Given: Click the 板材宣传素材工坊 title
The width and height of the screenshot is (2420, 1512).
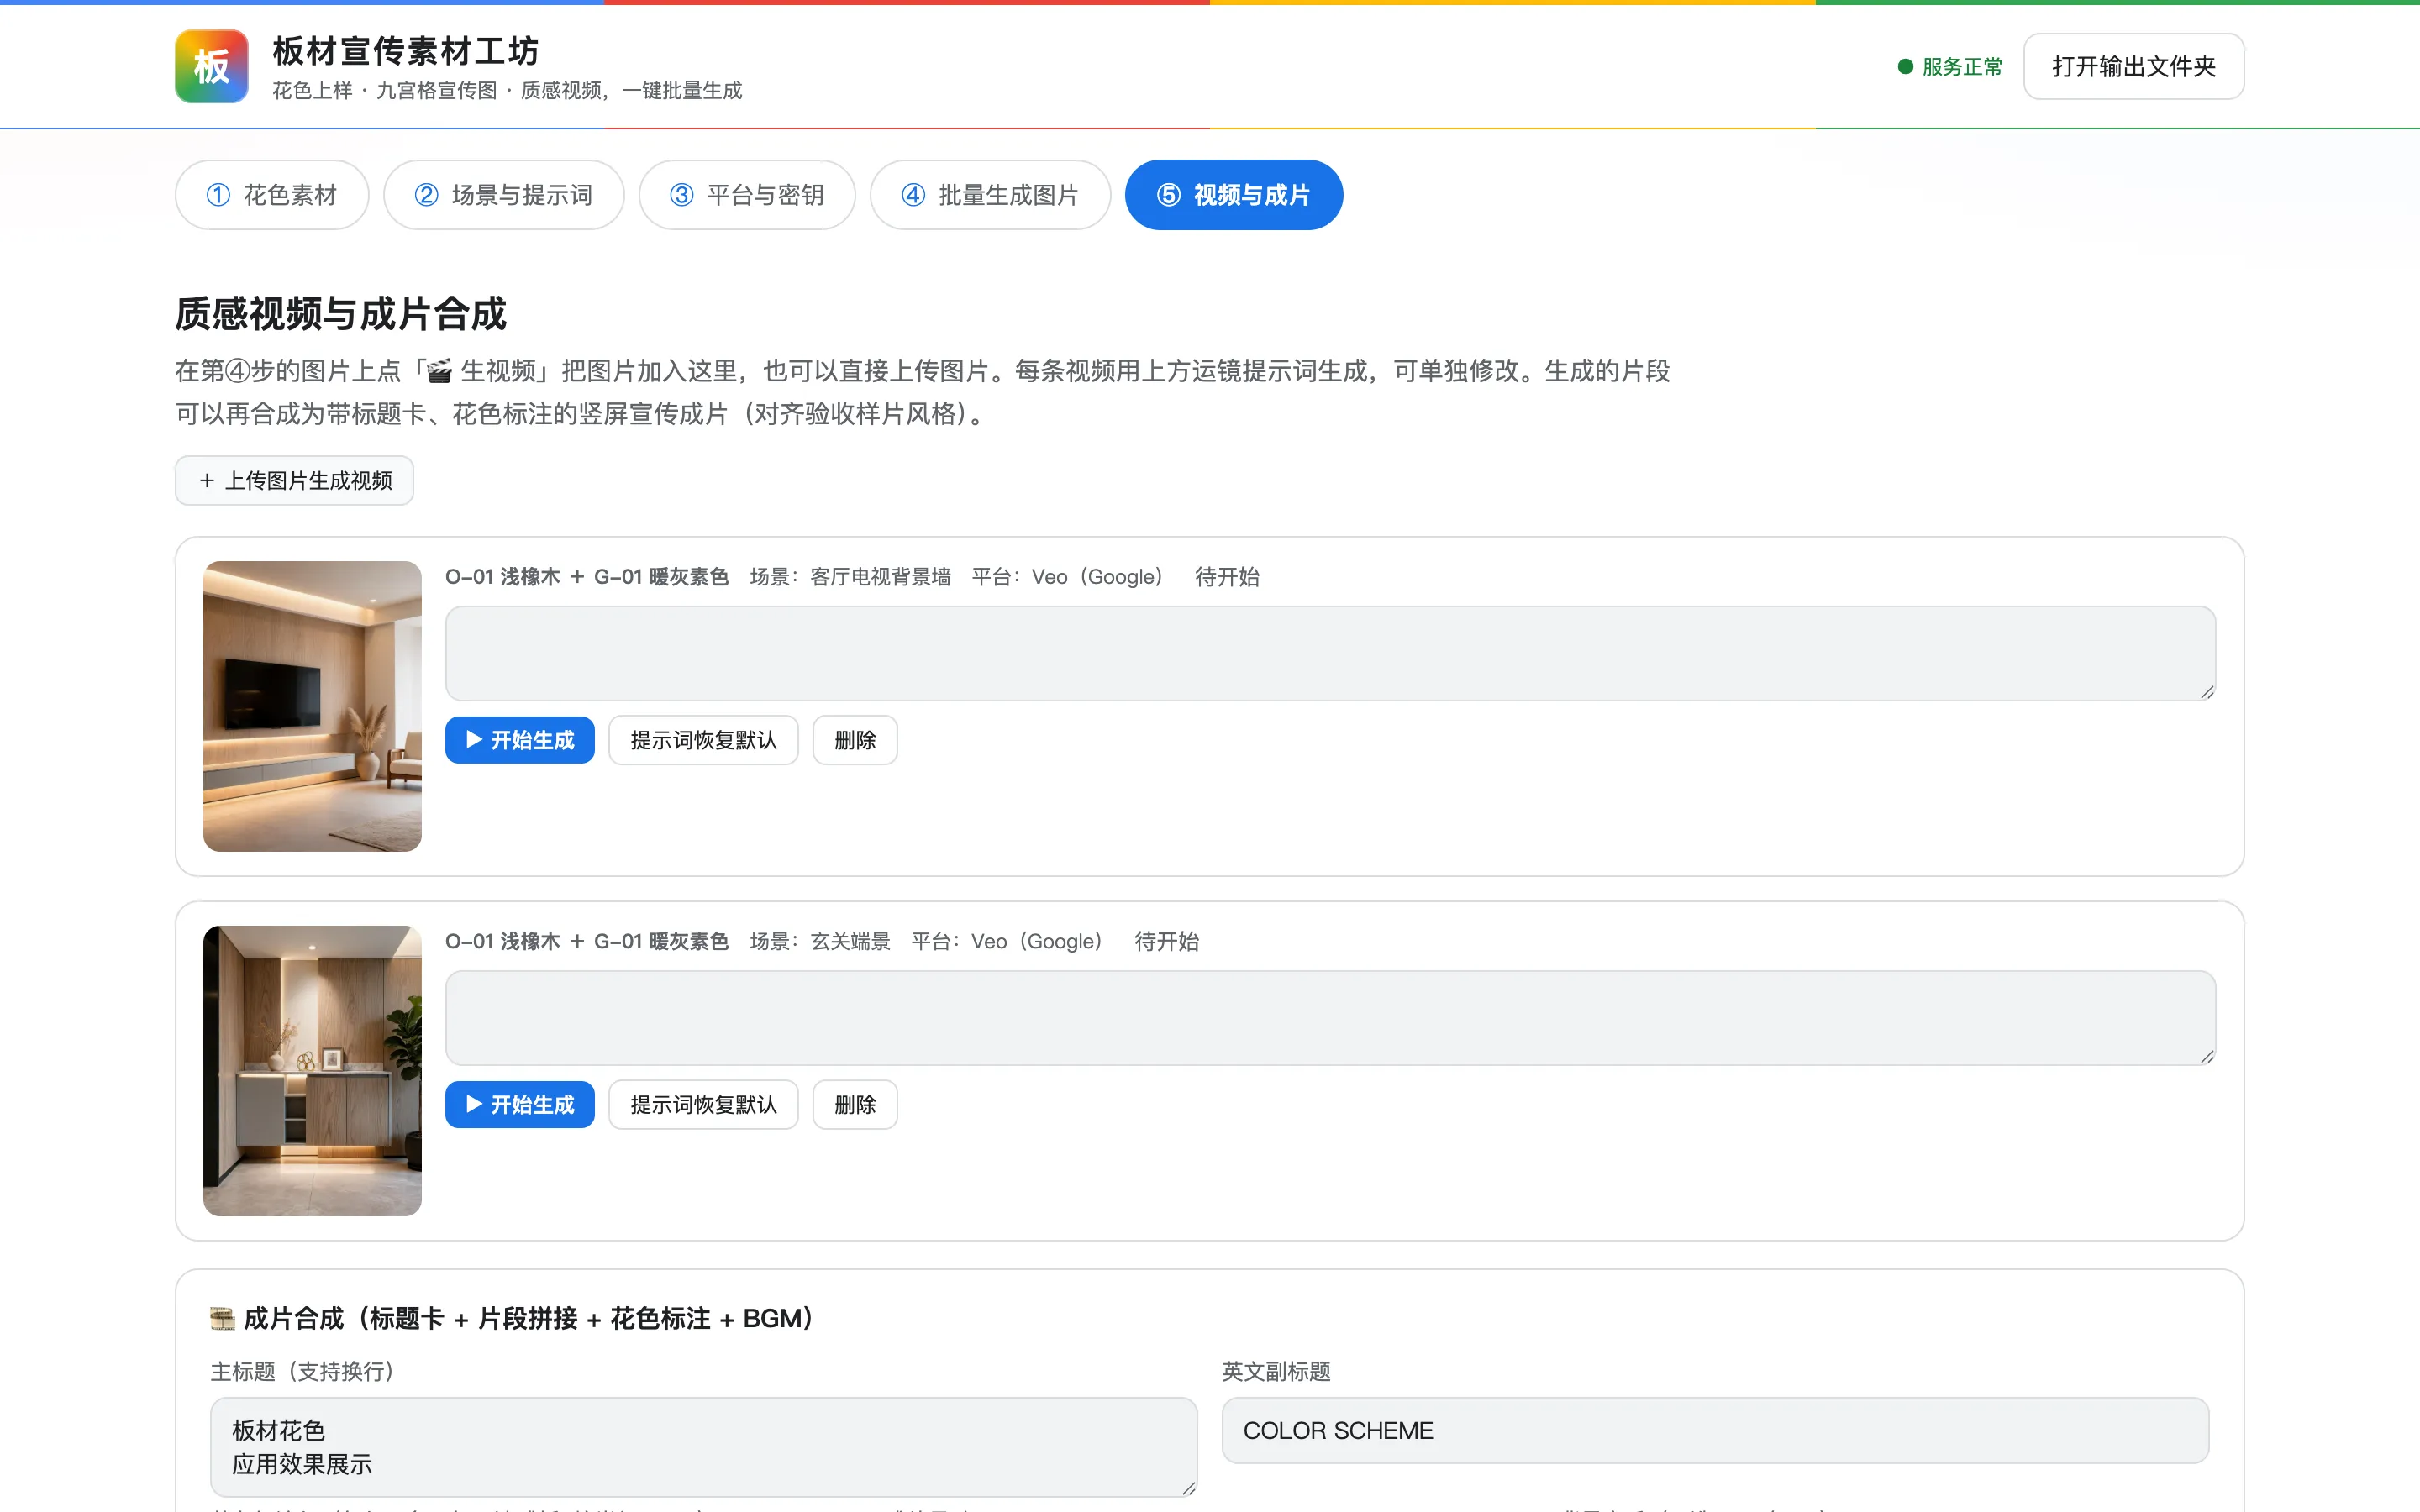Looking at the screenshot, I should (x=406, y=50).
